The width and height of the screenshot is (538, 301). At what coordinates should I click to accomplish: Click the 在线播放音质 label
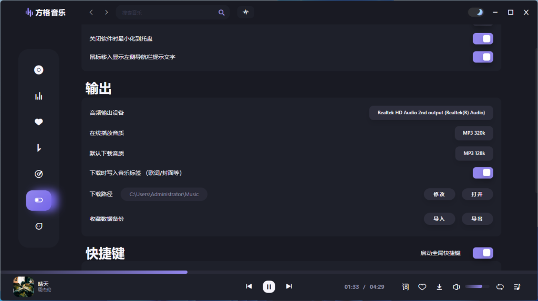[107, 133]
